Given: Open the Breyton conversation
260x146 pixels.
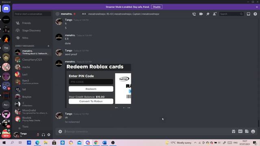Looking at the screenshot, I should pos(32,97).
